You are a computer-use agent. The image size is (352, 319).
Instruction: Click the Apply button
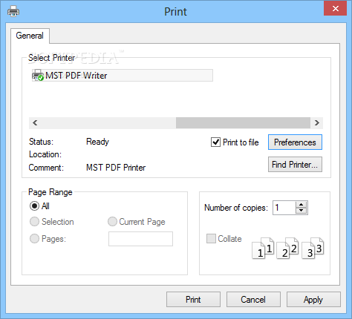(313, 300)
